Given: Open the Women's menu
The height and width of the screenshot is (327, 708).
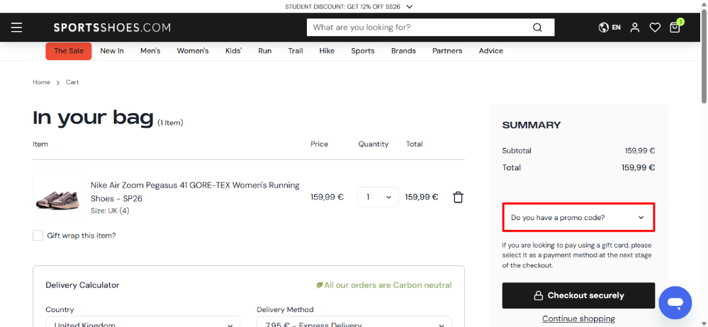Looking at the screenshot, I should click(193, 51).
